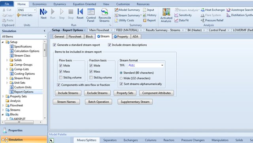The height and width of the screenshot is (143, 253).
Task: Open the Stream Summary
Action: pos(128,15)
